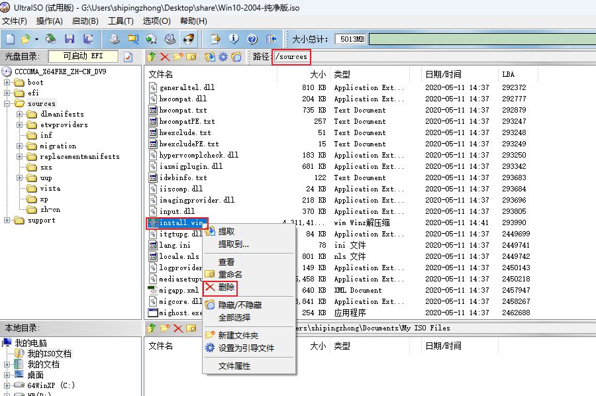
Task: Choose 删除 from the context menu
Action: (226, 287)
